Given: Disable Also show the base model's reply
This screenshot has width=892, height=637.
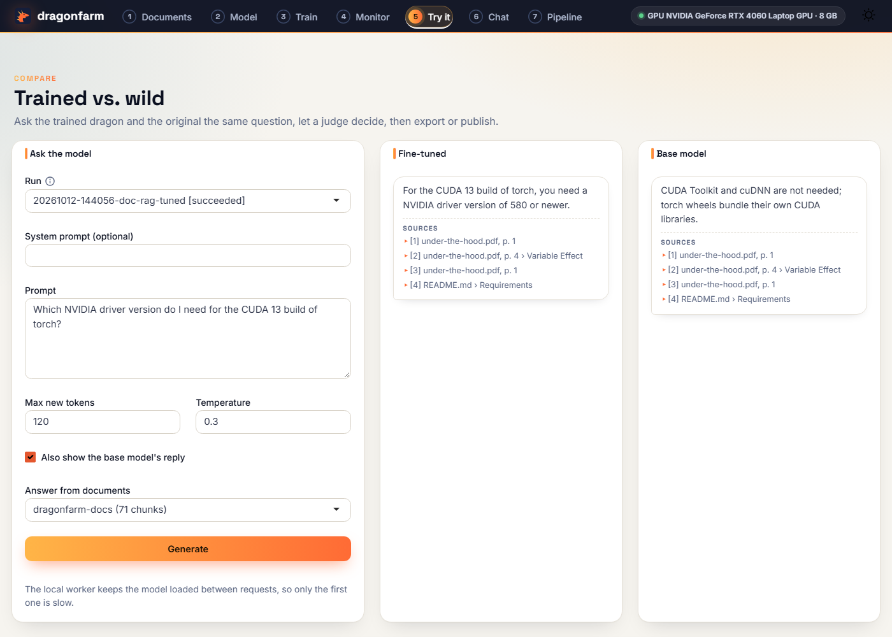Looking at the screenshot, I should pos(31,457).
